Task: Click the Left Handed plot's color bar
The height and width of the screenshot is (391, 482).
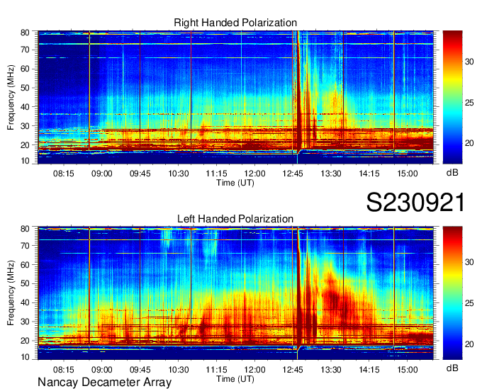Action: tap(452, 293)
